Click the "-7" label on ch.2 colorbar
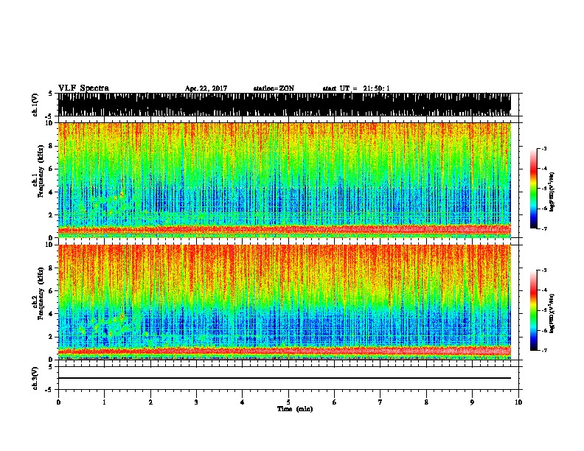Viewport: 584px width, 451px height. [544, 350]
